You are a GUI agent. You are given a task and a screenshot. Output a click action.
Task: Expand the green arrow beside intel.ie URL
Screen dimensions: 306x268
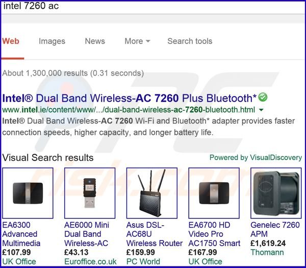pos(261,110)
